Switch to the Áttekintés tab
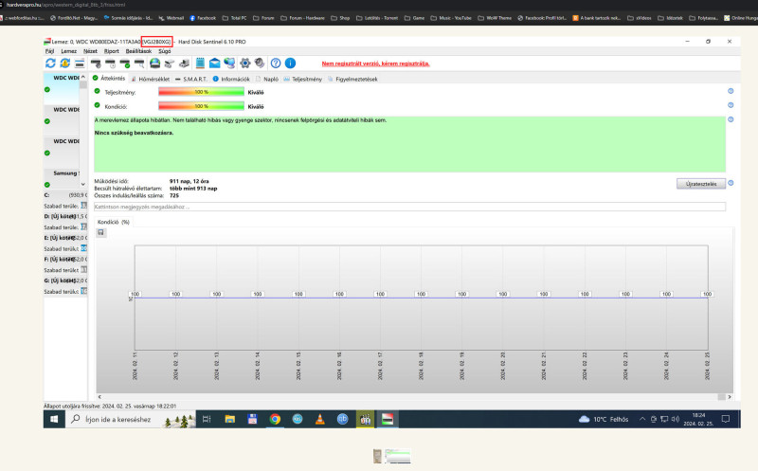The image size is (758, 471). pos(109,79)
